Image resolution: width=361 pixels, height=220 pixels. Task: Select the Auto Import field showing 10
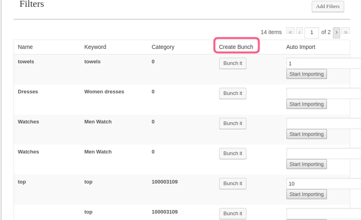323,184
